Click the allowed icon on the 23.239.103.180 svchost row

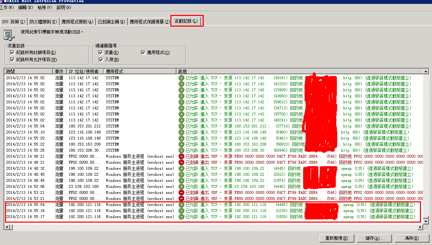[x=181, y=186]
